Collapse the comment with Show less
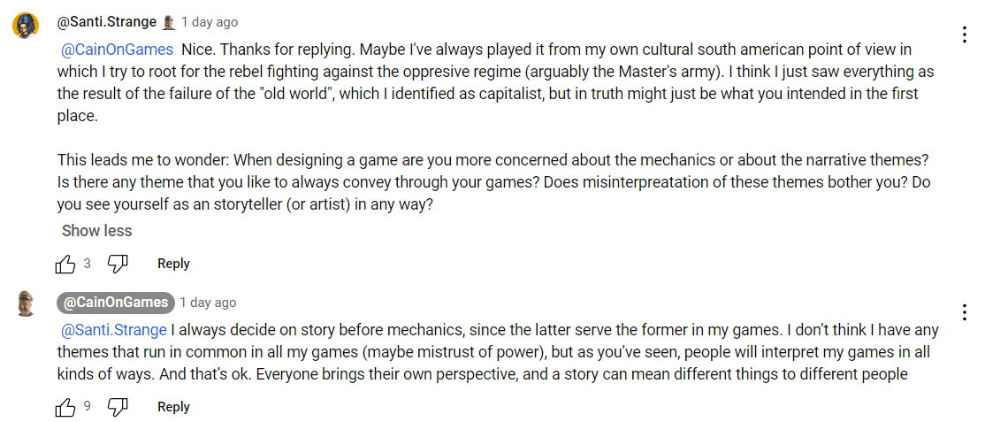985x422 pixels. 96,231
